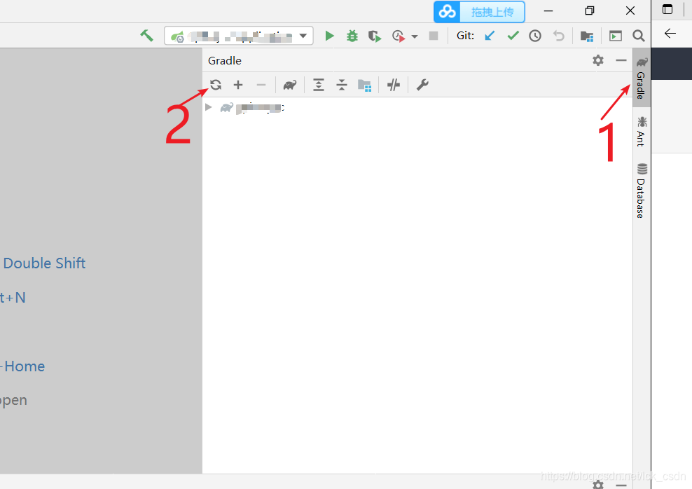Click the Stop square button
Viewport: 692px width, 489px height.
pyautogui.click(x=434, y=36)
